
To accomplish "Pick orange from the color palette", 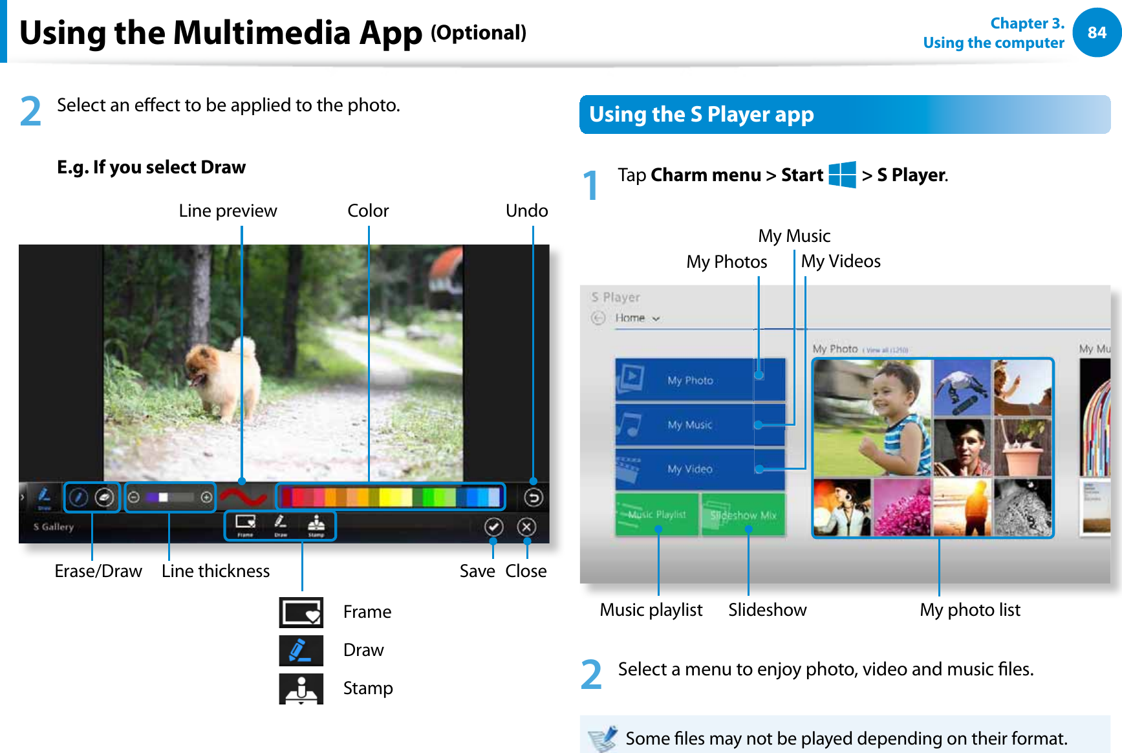I will [330, 497].
